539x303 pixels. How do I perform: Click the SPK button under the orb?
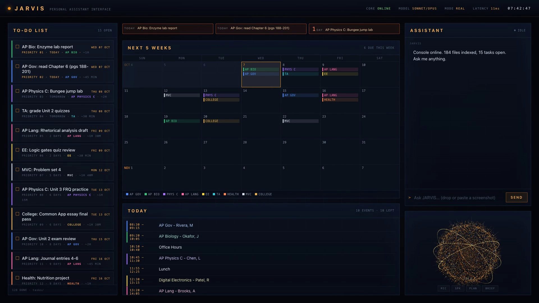pyautogui.click(x=458, y=288)
